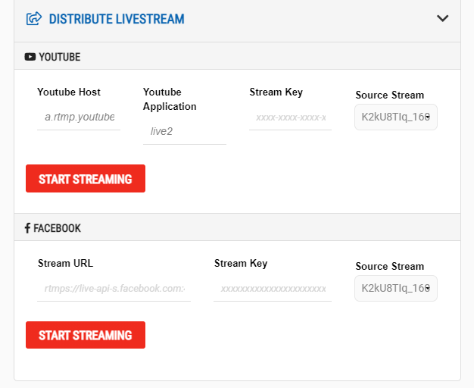The image size is (474, 388).
Task: Focus the Youtube Application input field
Action: pos(185,131)
